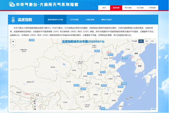
Task: Open the 温度指数 top navigation tab
Action: (116, 8)
